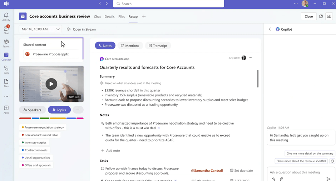Open the Activity feed icon

click(6, 17)
